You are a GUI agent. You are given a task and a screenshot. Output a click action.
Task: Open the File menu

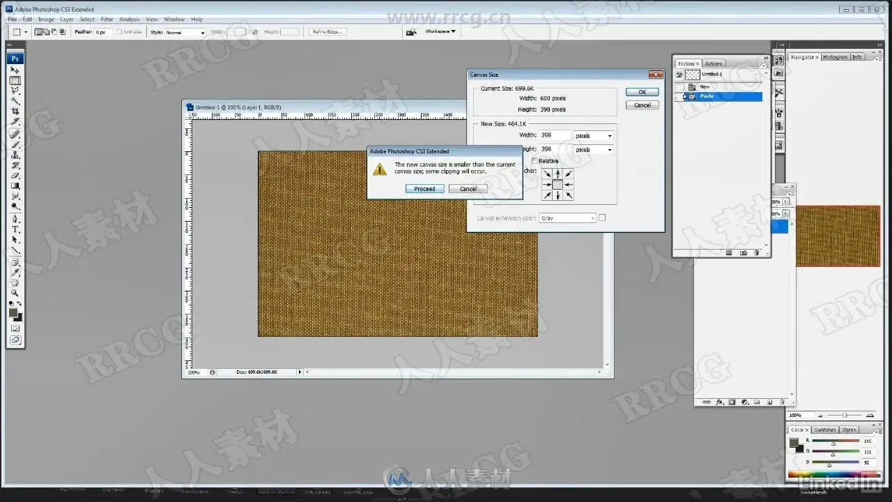pos(12,20)
